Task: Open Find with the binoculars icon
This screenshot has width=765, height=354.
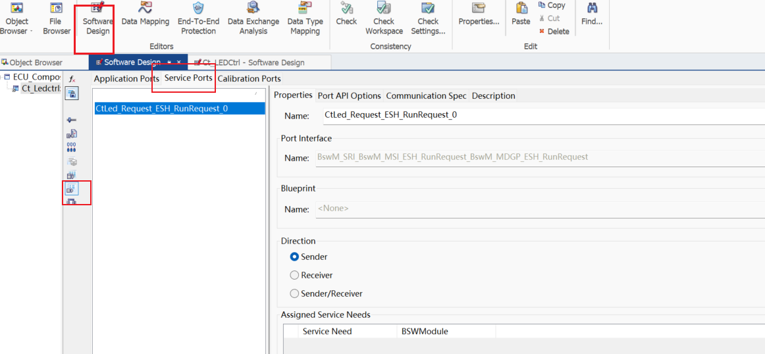Action: click(x=592, y=14)
